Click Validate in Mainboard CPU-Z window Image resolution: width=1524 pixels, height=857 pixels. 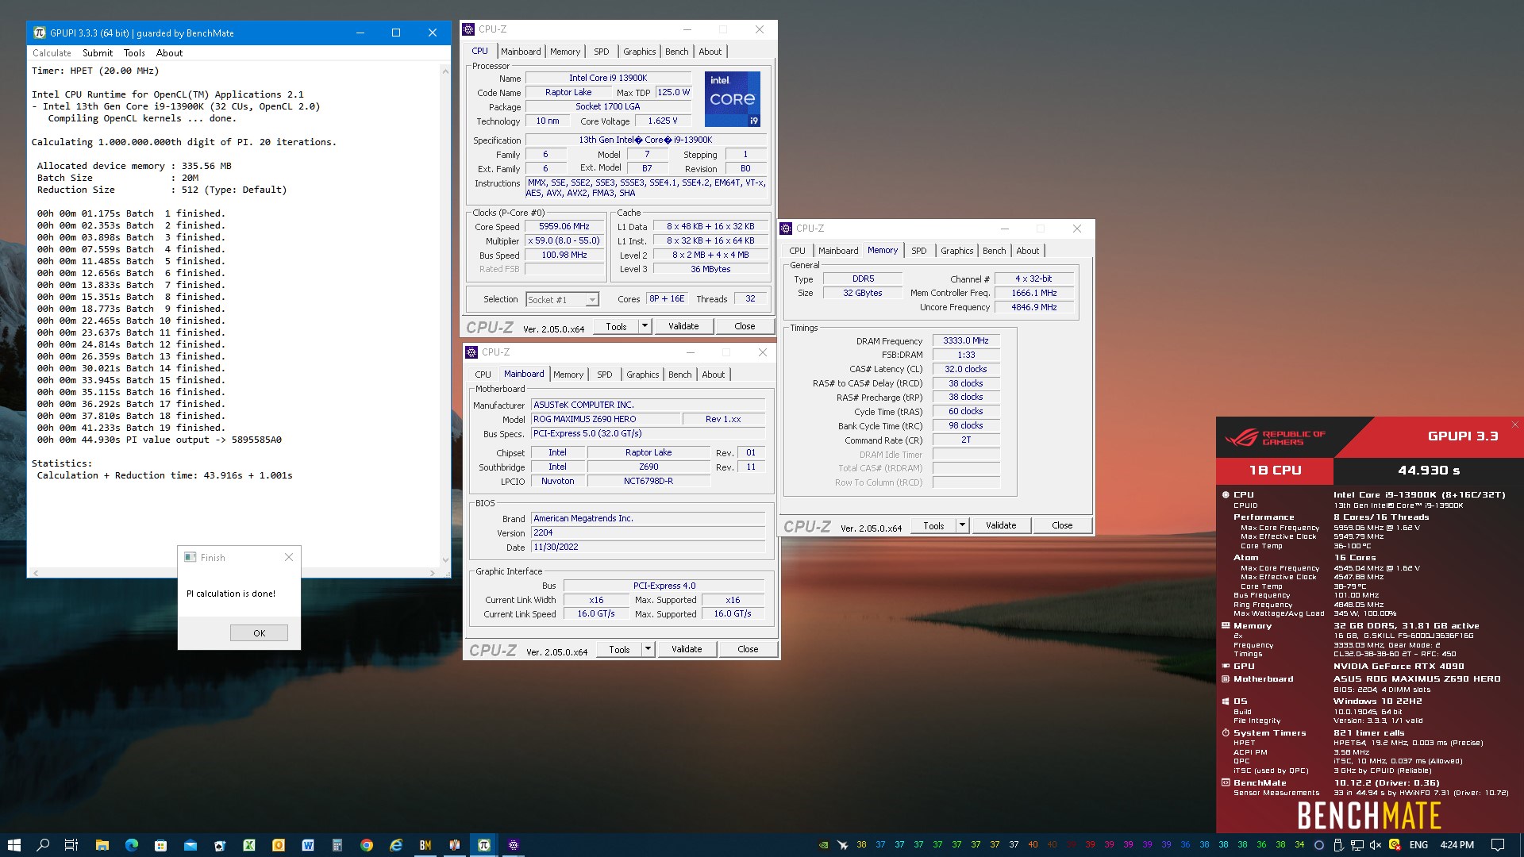pos(687,649)
